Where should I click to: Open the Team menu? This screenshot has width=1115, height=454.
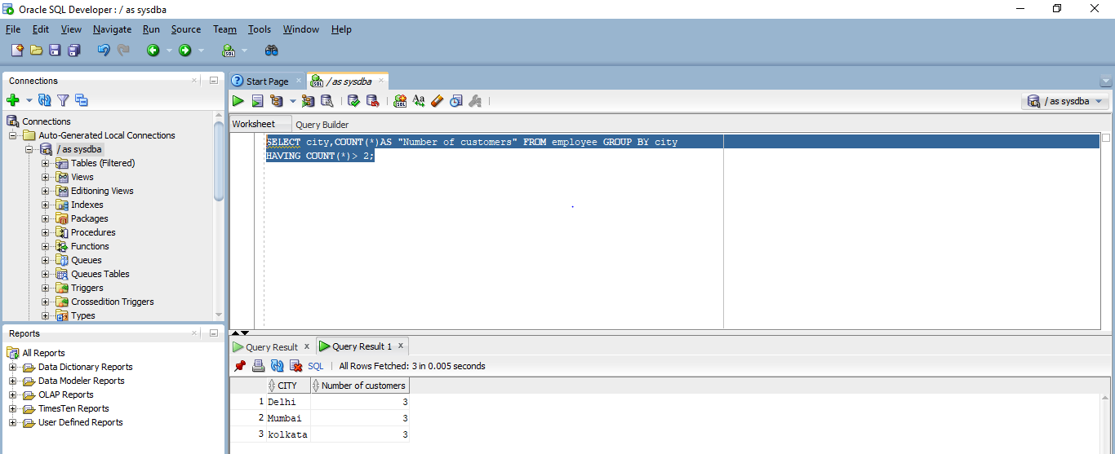(224, 29)
